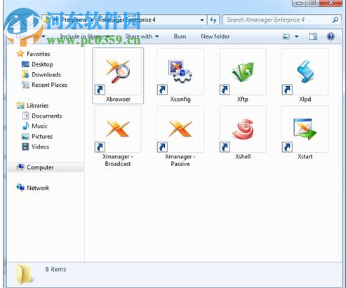Image resolution: width=346 pixels, height=288 pixels.
Task: Open the Include in library menu
Action: click(85, 36)
